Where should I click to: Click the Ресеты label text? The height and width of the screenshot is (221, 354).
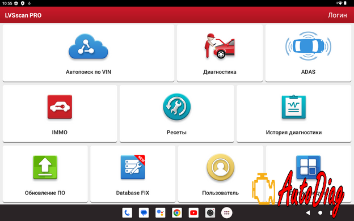click(x=176, y=133)
